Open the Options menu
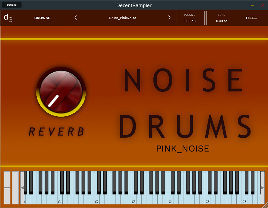Screen dimensions: 268x208 [12, 5]
